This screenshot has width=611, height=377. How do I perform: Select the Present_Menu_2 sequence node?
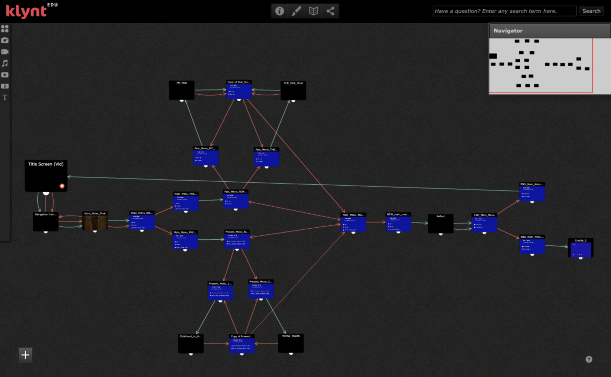261,289
